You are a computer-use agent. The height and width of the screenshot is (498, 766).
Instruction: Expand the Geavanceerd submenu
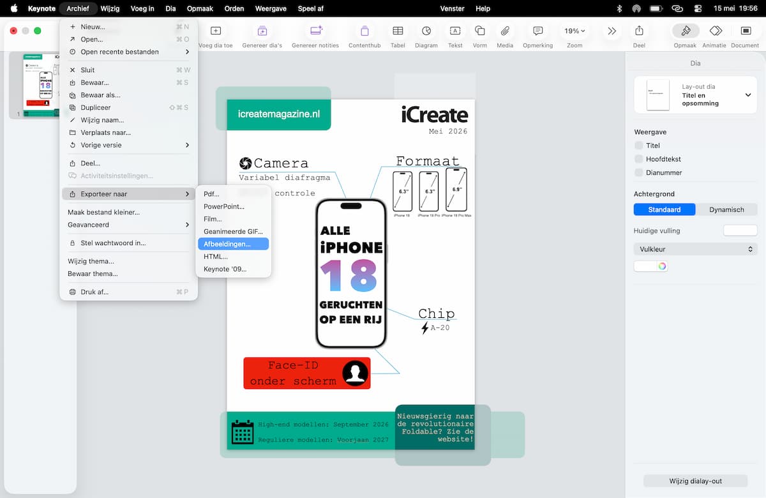tap(129, 225)
